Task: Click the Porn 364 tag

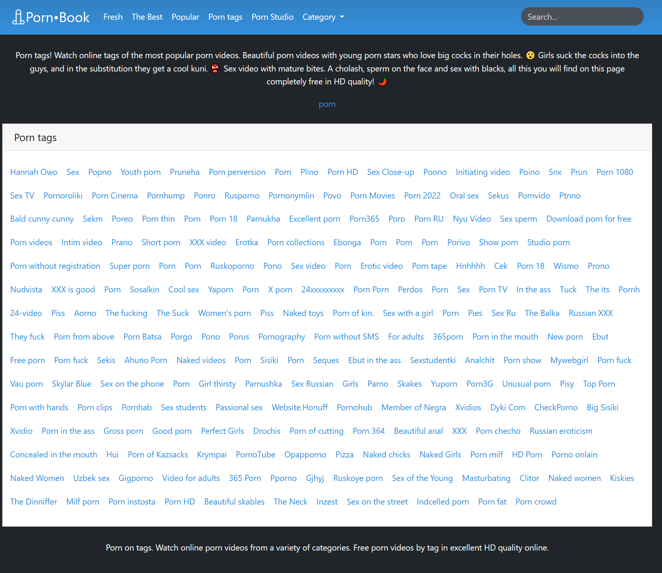Action: tap(369, 431)
